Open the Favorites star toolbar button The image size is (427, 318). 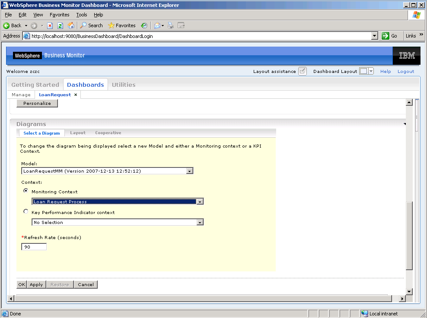(122, 25)
